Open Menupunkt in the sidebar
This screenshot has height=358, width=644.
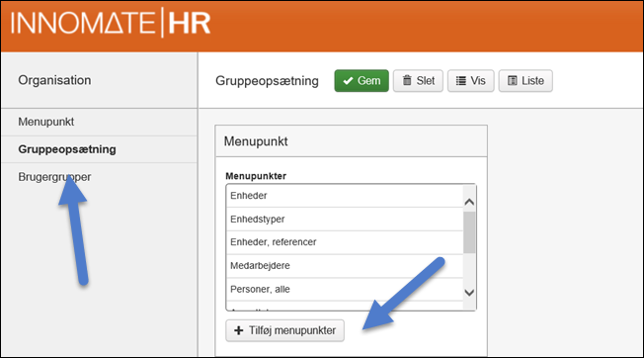pyautogui.click(x=99, y=122)
